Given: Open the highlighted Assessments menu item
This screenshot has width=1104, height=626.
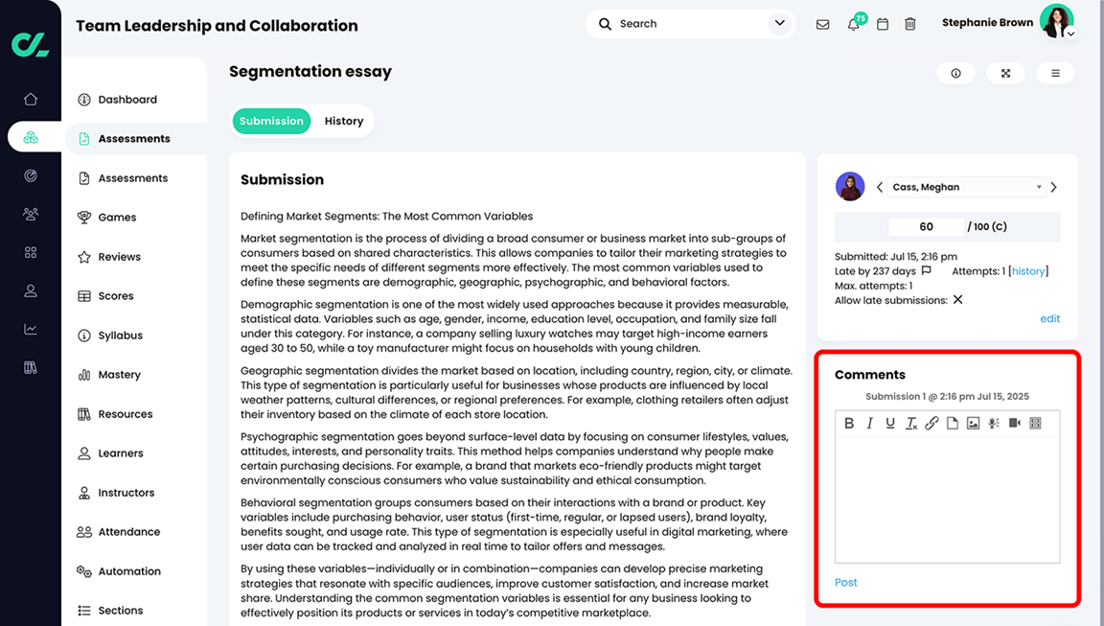Looking at the screenshot, I should tap(134, 139).
